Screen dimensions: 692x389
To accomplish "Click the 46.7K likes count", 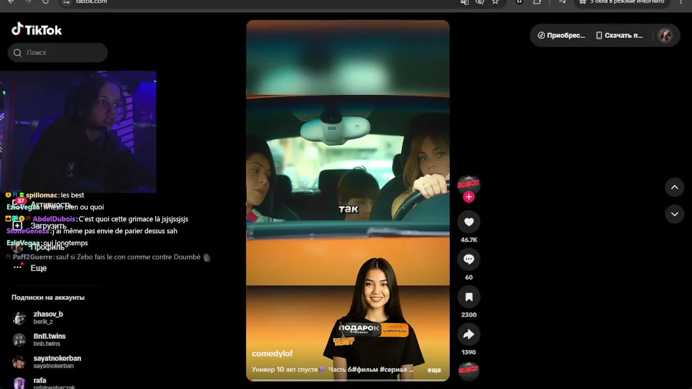I will click(469, 240).
